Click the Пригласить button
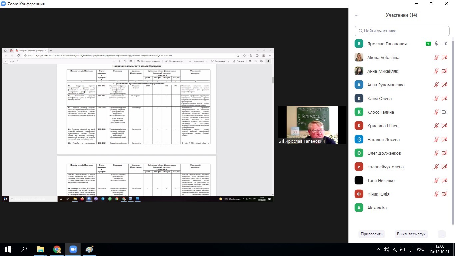 click(371, 234)
